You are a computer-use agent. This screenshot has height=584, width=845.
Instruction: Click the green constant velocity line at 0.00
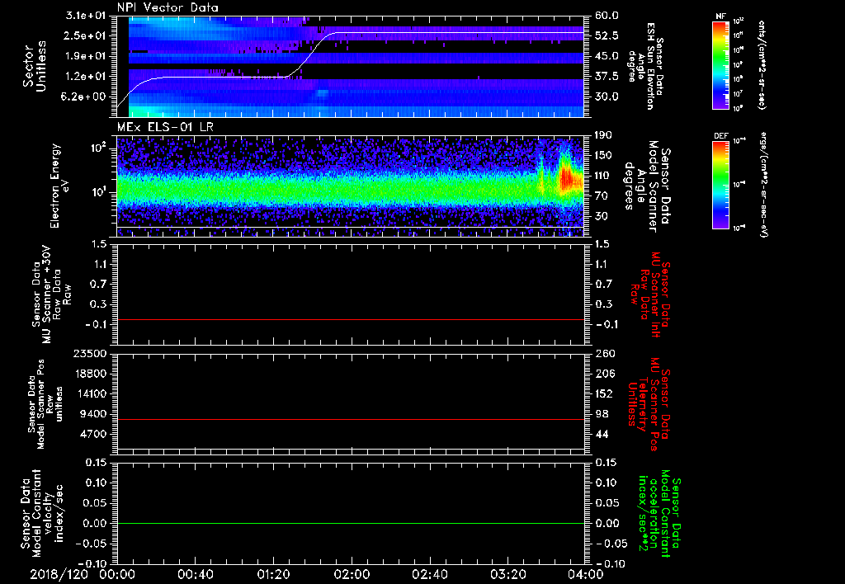[350, 523]
